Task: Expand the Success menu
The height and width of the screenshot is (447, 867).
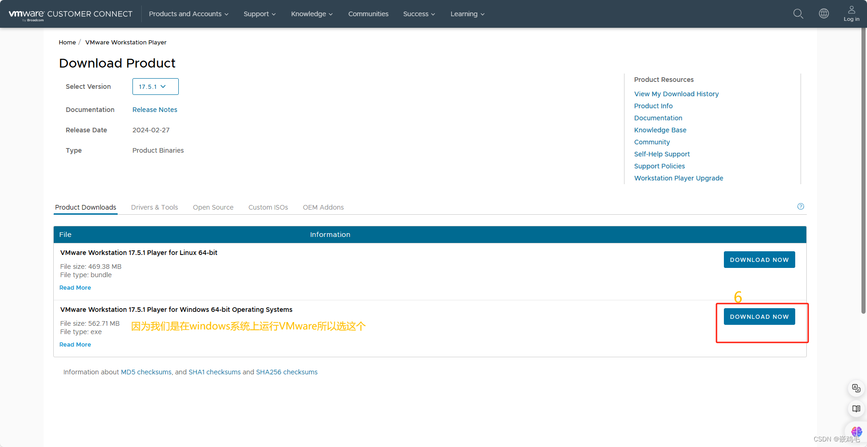Action: (419, 14)
